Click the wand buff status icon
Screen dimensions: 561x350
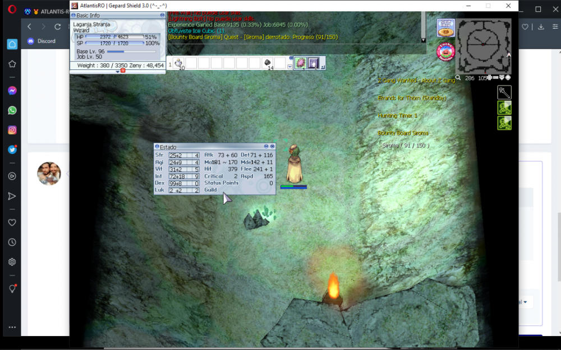[x=504, y=92]
